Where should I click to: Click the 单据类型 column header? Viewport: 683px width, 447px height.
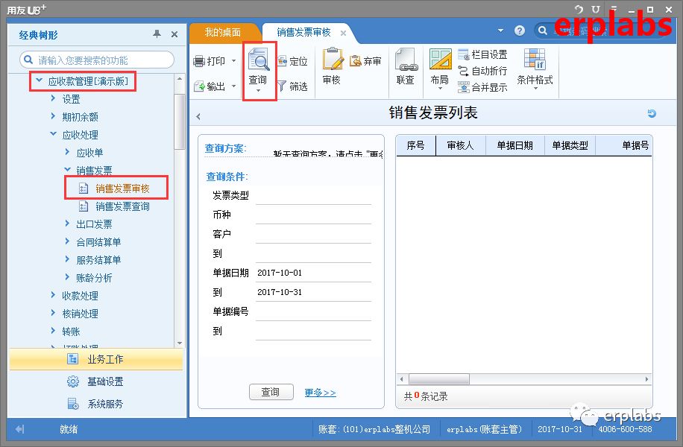tap(570, 145)
